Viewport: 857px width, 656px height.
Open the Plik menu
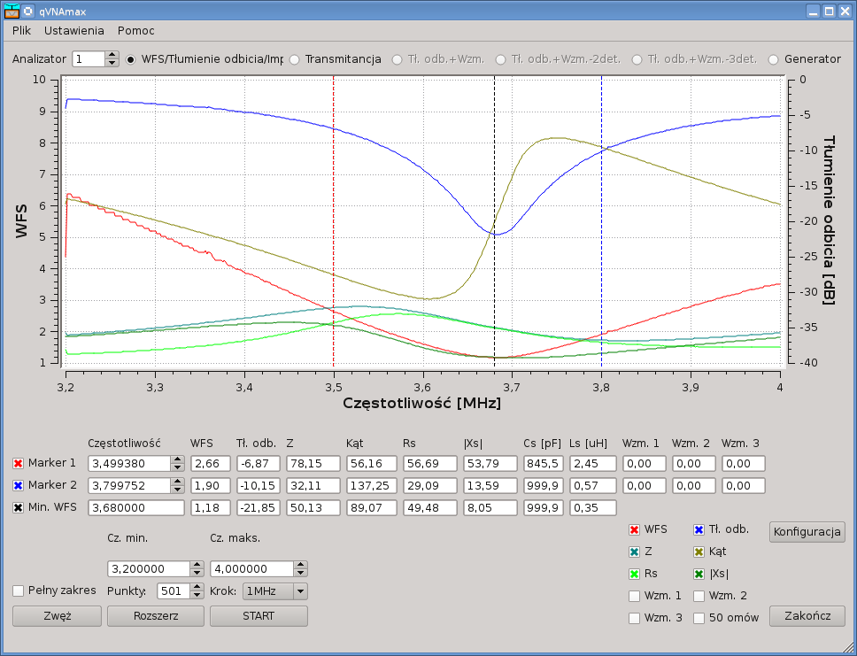tap(21, 31)
